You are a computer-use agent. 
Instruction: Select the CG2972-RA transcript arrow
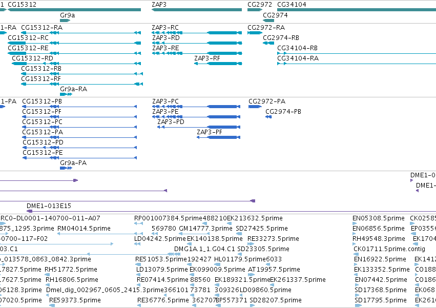tap(255, 33)
